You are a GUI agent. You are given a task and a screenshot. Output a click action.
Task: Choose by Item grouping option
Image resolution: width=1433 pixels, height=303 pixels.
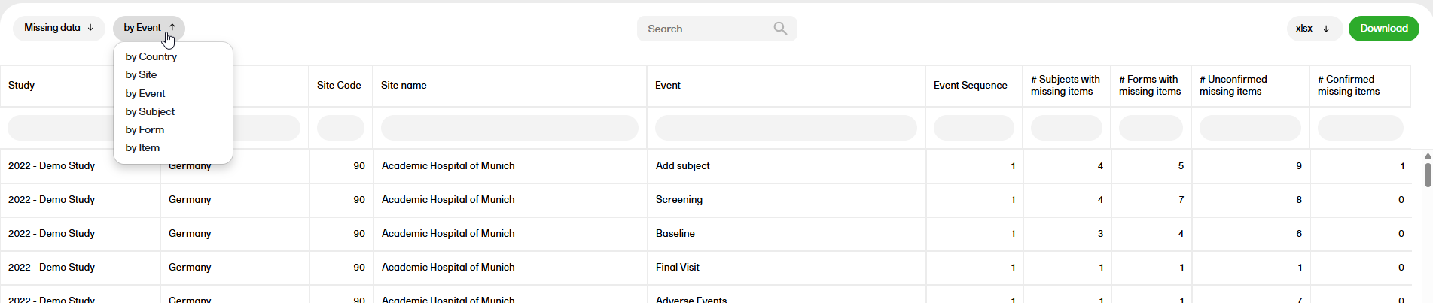point(142,147)
